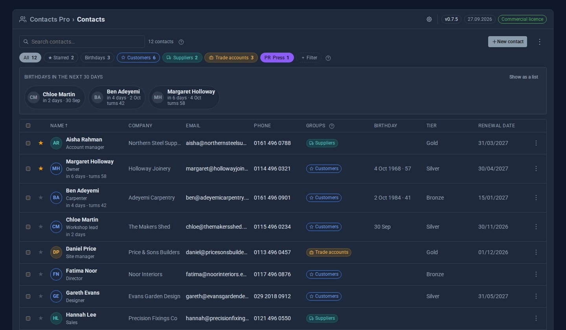Tick the select-all checkbox in table header
The width and height of the screenshot is (566, 330).
28,126
